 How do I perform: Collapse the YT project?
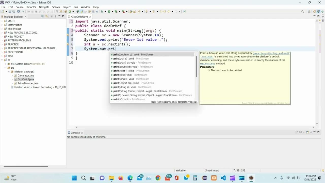pyautogui.click(x=2, y=60)
